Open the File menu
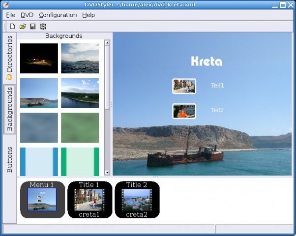The image size is (296, 236). pos(11,15)
